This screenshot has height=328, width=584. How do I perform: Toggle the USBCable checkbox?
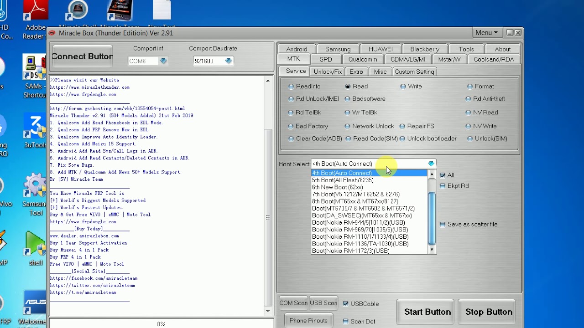tap(345, 304)
